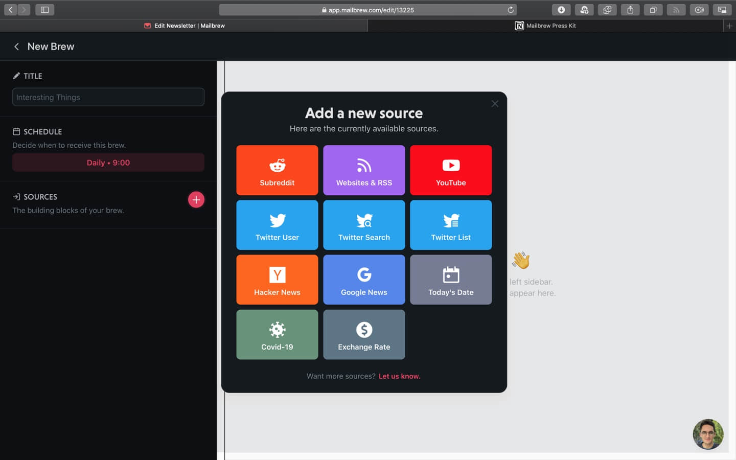Switch to Mailbrew Press Kit tab
The height and width of the screenshot is (460, 736).
coord(545,26)
